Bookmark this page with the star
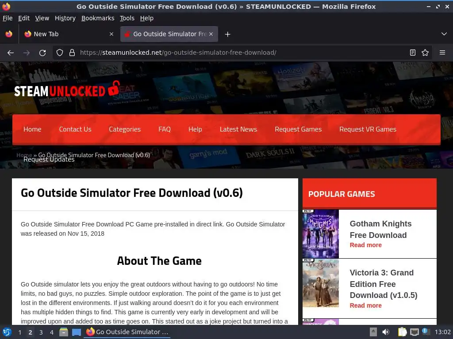Image resolution: width=453 pixels, height=339 pixels. point(425,53)
